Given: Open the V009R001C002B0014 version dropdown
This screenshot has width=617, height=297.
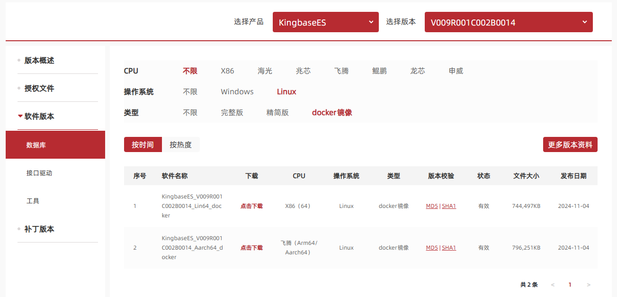Looking at the screenshot, I should point(509,22).
